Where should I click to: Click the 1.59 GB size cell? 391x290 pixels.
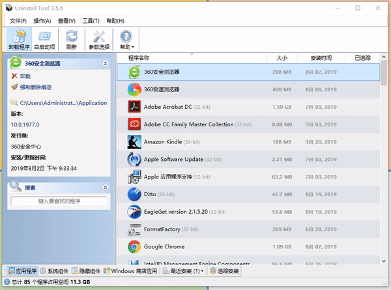(282, 107)
